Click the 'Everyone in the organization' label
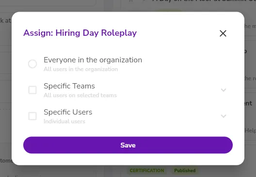 (93, 60)
